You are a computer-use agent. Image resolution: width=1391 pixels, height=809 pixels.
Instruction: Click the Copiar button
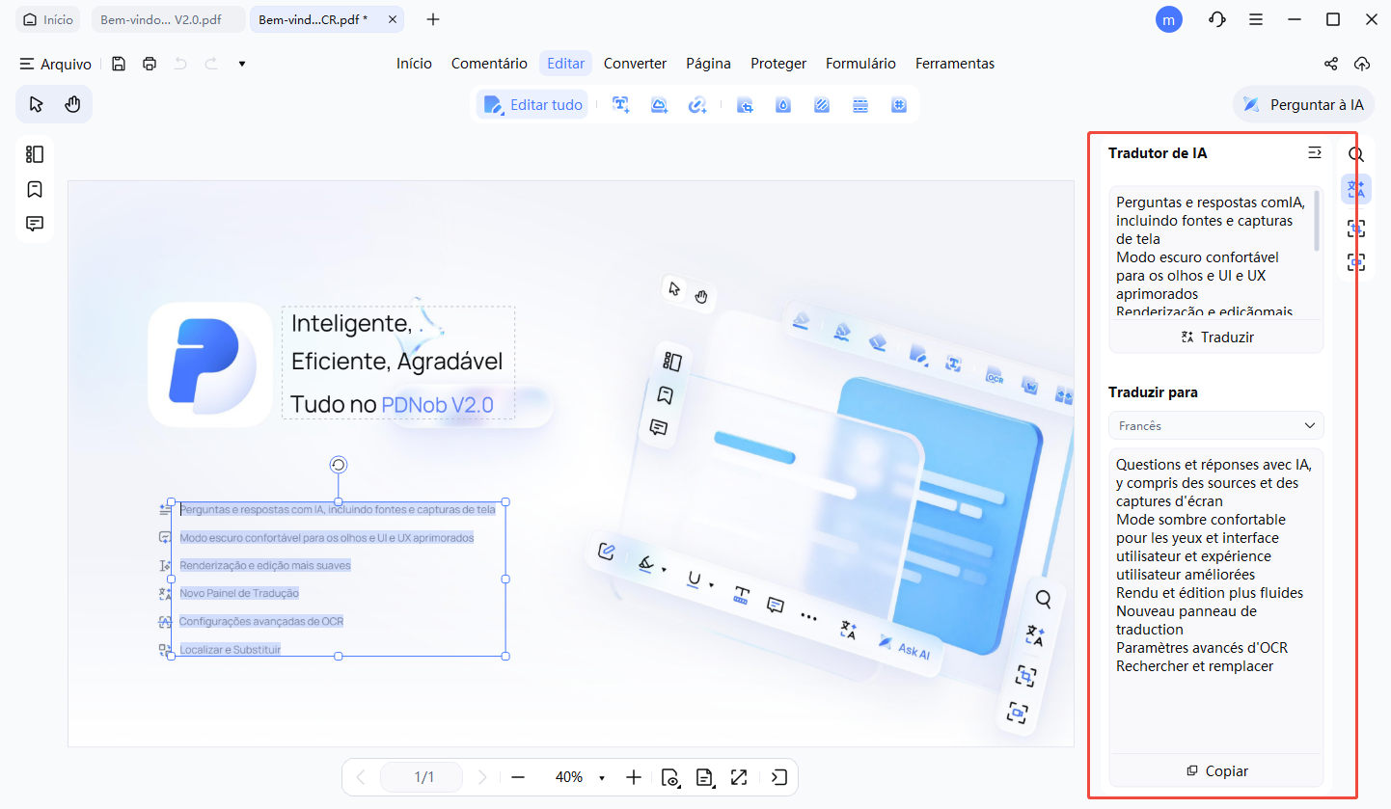coord(1216,770)
